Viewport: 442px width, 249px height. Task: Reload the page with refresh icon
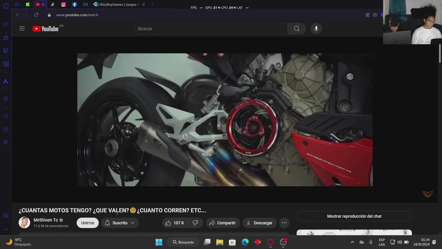(x=36, y=15)
